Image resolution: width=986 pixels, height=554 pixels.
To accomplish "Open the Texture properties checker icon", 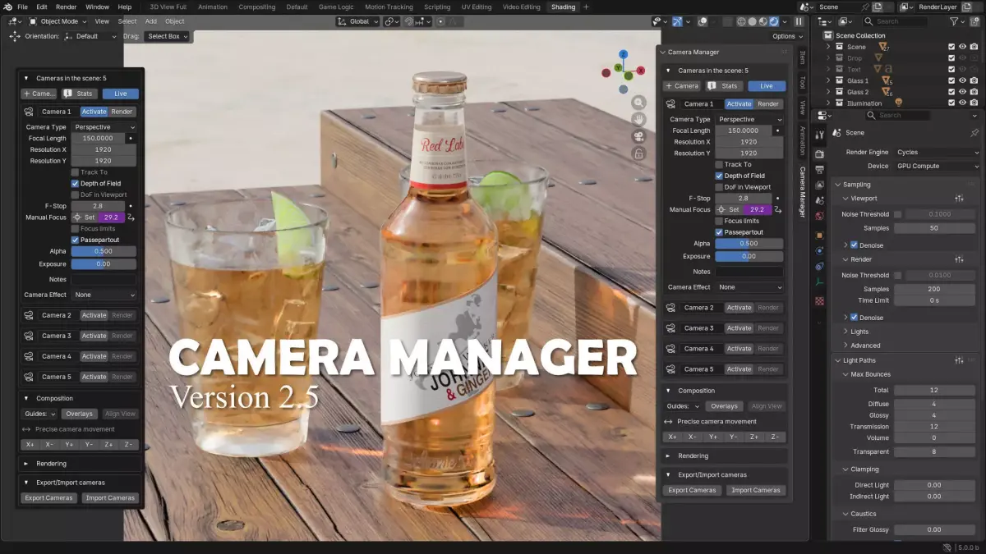I will point(819,301).
